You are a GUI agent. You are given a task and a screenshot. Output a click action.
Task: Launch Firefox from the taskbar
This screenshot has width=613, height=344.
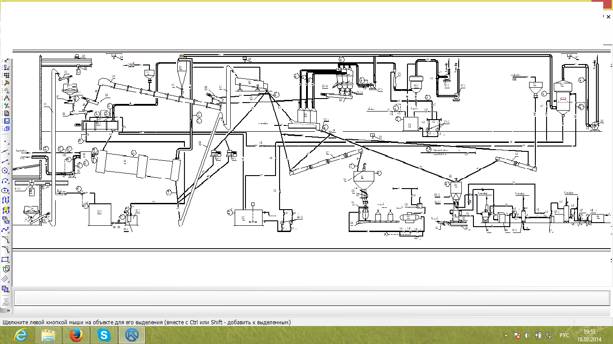(76, 335)
